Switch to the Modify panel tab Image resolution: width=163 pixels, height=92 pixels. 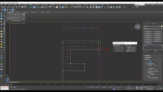(147, 24)
